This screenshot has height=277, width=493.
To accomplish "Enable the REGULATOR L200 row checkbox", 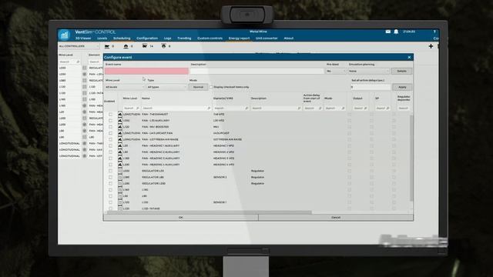I will [110, 183].
